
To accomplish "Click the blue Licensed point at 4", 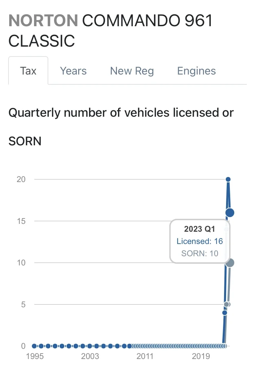I will (224, 312).
